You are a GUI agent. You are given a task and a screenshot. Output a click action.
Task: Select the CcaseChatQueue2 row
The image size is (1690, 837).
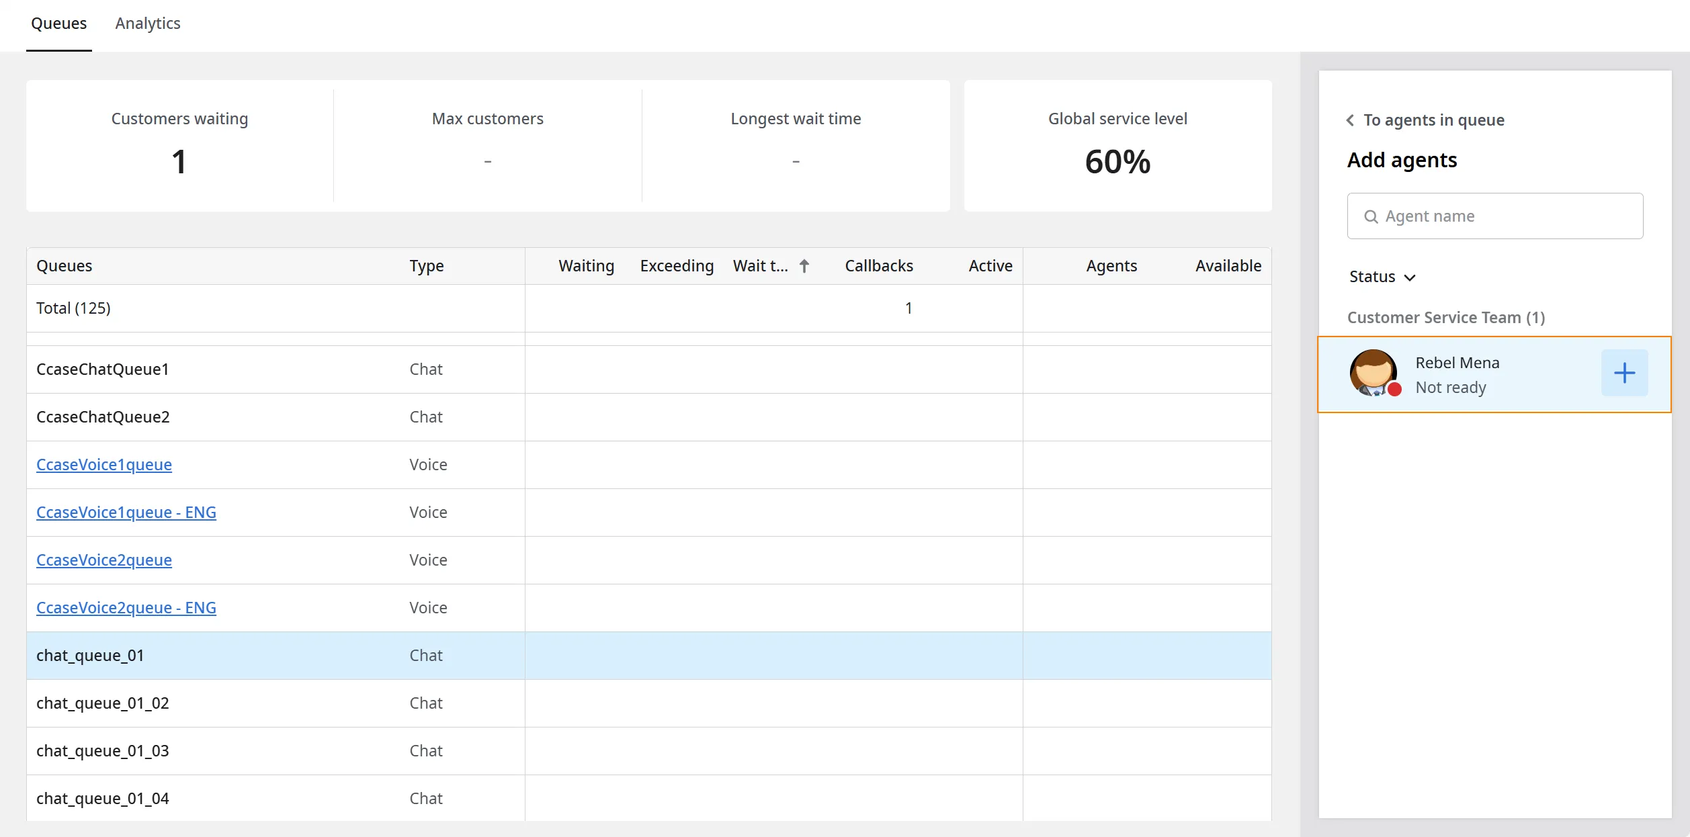click(x=649, y=417)
